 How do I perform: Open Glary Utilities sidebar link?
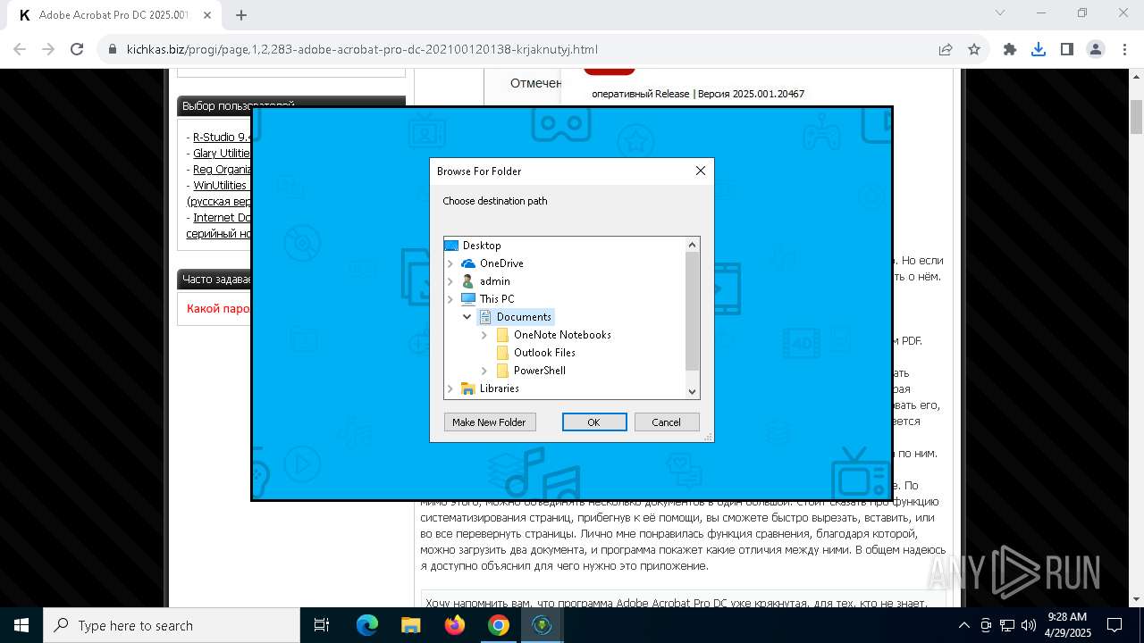[x=222, y=153]
